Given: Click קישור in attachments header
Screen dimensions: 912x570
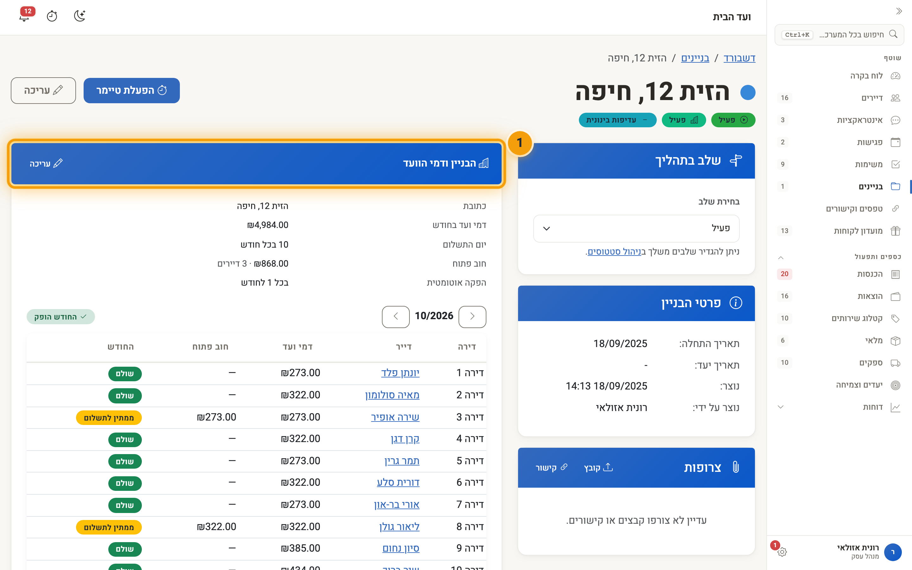Looking at the screenshot, I should [551, 467].
